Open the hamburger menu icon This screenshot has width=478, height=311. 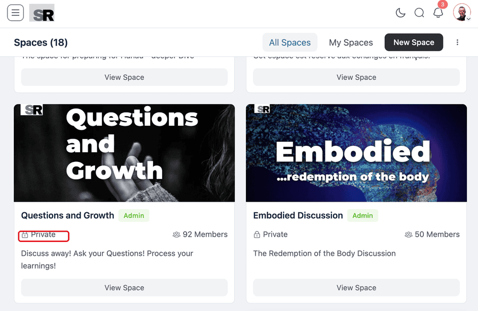point(15,13)
